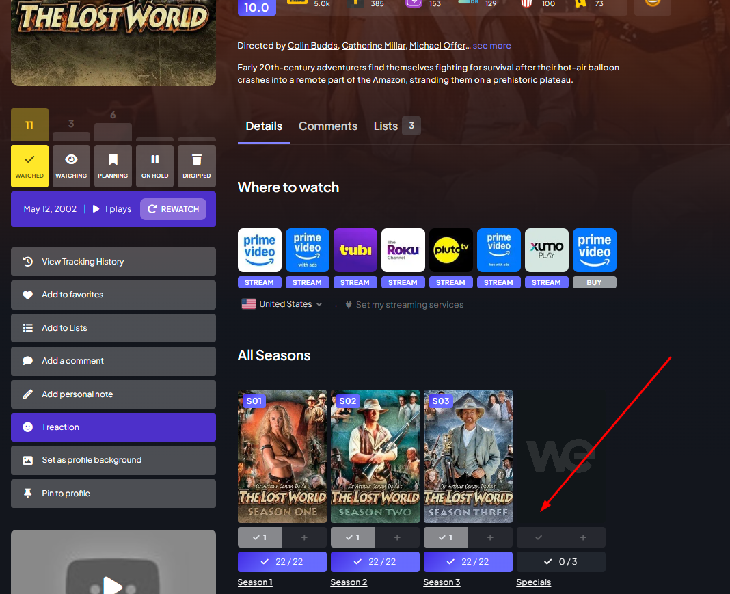Click the Lists count badge 3
This screenshot has width=730, height=594.
pyautogui.click(x=411, y=126)
